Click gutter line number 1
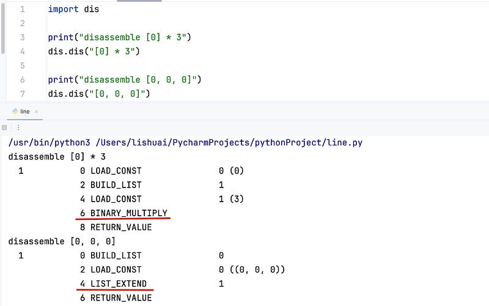 pyautogui.click(x=22, y=10)
